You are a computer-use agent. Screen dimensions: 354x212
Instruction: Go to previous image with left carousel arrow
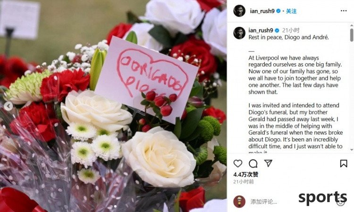(8, 106)
